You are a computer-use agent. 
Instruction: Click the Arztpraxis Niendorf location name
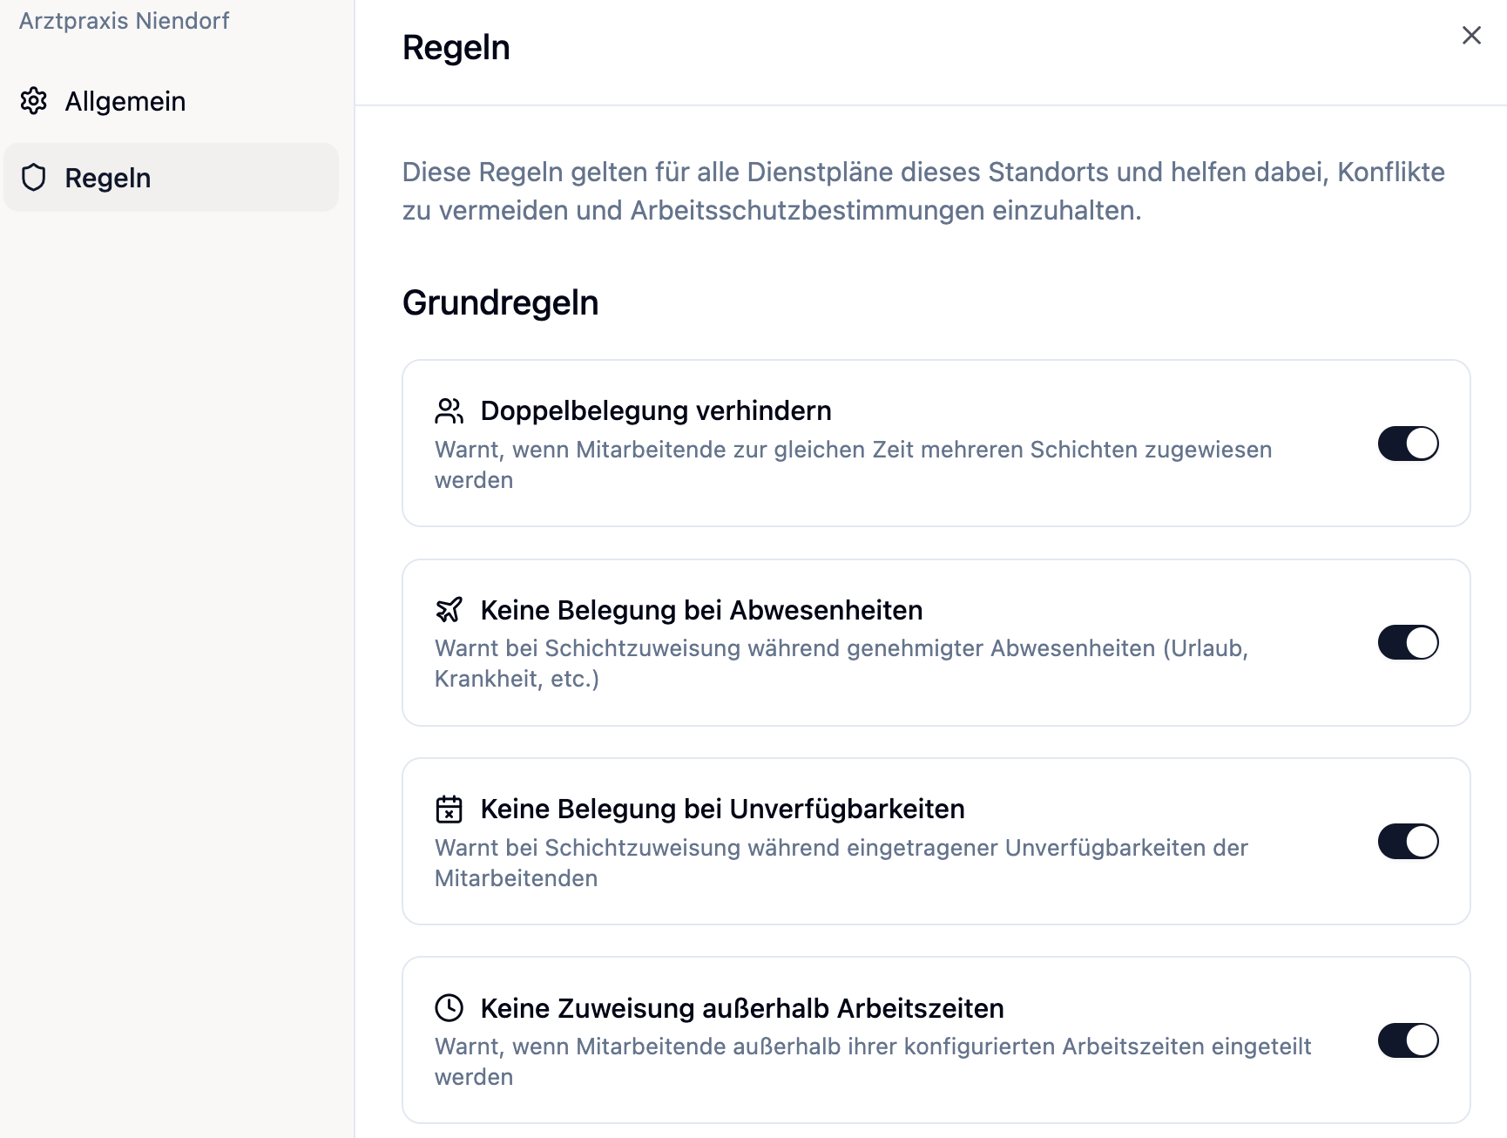[124, 21]
